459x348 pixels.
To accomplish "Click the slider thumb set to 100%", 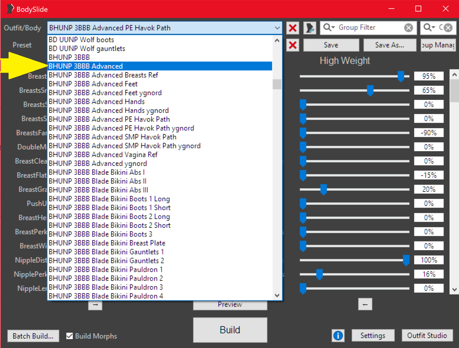I will [406, 260].
